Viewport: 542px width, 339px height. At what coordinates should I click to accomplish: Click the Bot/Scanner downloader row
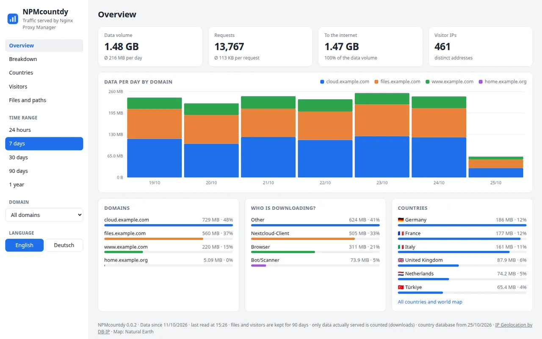click(x=315, y=262)
